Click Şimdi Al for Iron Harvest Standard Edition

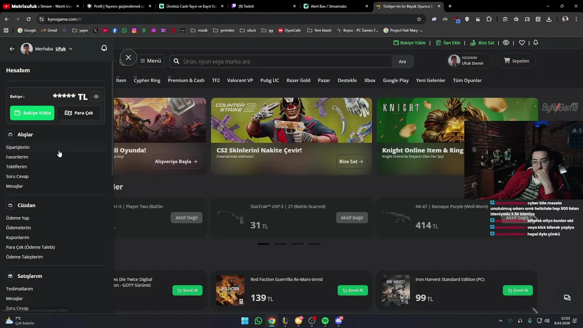pos(518,290)
